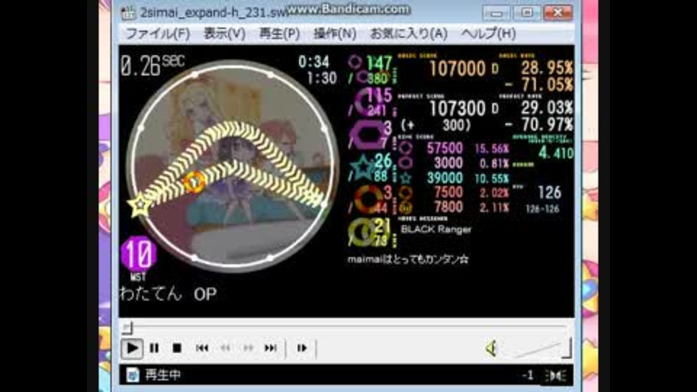Tap the orange ring note

pos(195,181)
